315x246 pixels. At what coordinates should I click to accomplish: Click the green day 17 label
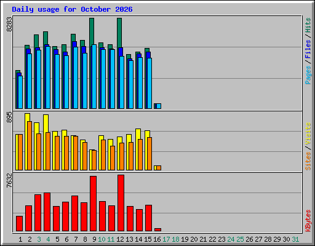[x=166, y=239]
